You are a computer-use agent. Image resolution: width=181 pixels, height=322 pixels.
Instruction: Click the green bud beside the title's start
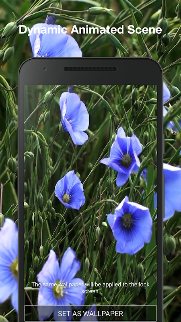click(x=9, y=30)
